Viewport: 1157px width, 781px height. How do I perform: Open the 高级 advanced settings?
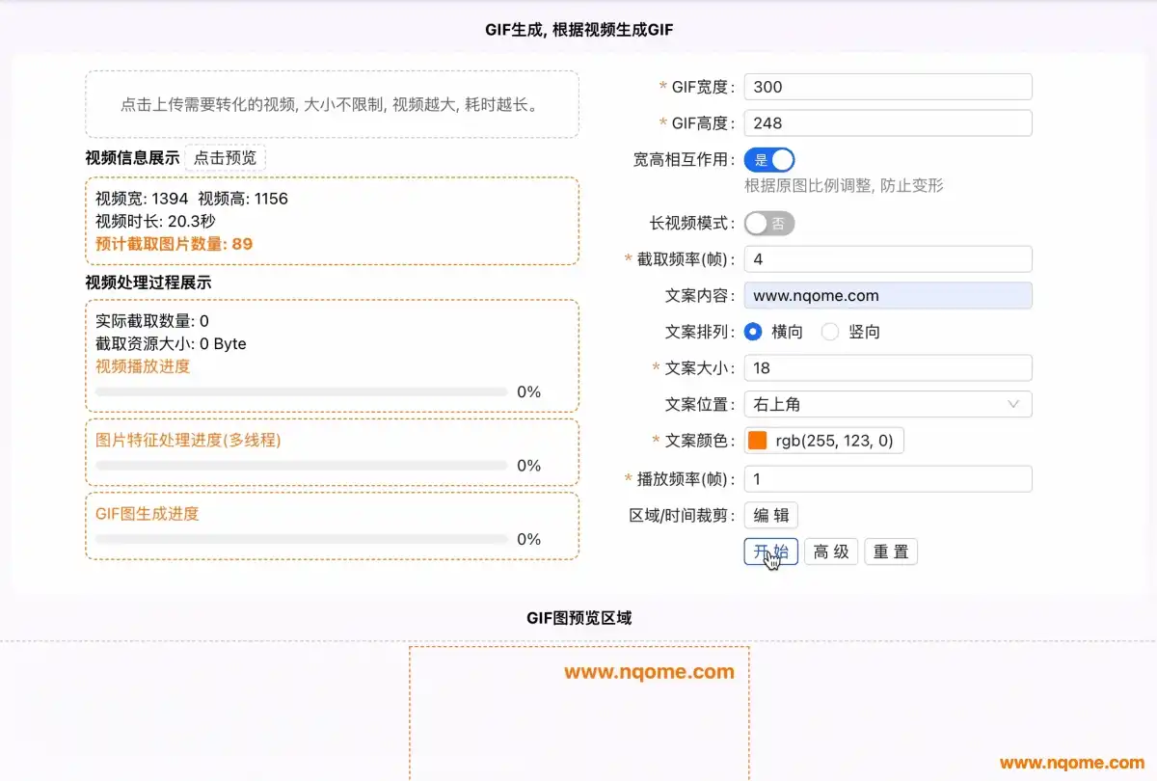[x=831, y=552]
